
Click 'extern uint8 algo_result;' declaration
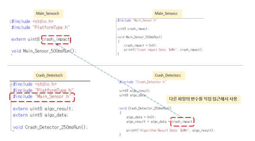pyautogui.click(x=43, y=109)
